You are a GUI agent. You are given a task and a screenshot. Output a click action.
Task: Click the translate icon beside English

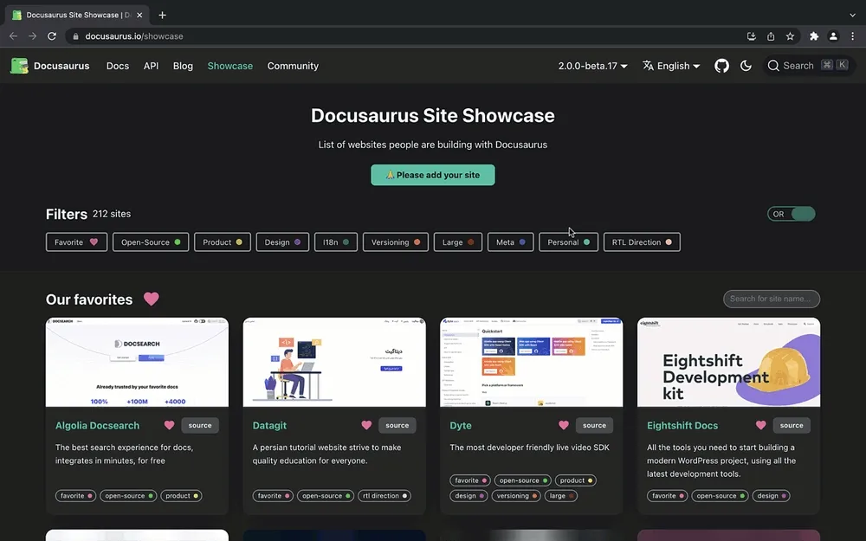click(x=648, y=66)
